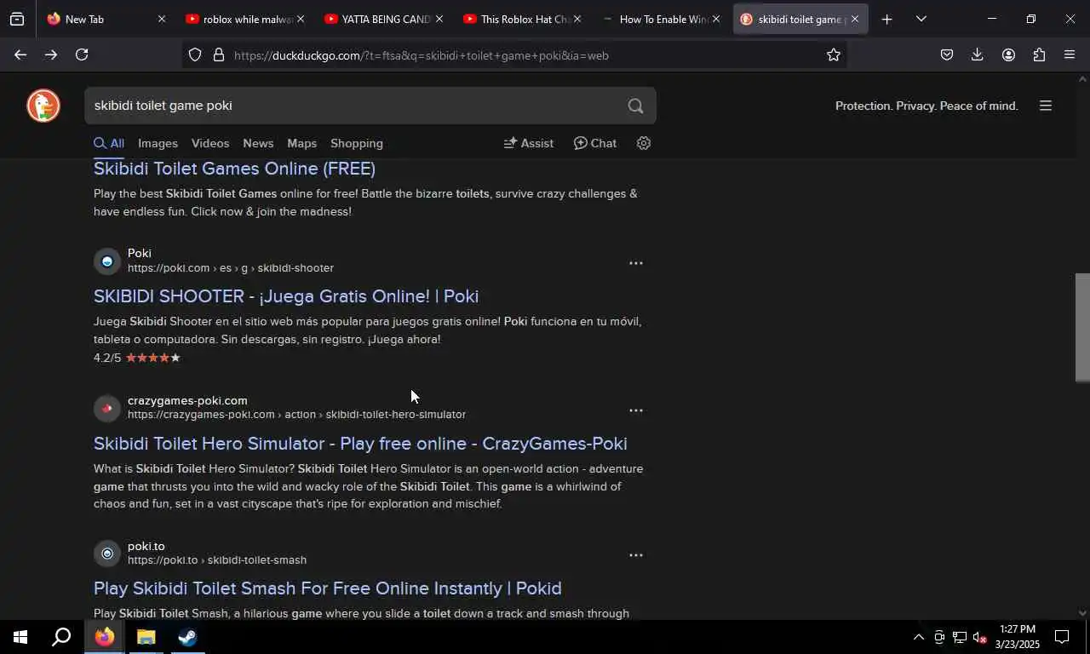1090x654 pixels.
Task: Switch to Maps results tab
Action: point(301,143)
